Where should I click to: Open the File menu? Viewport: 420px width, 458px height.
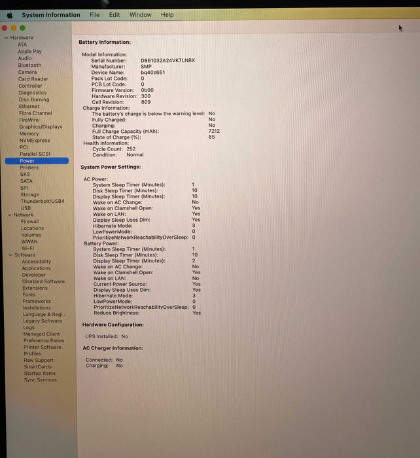[x=95, y=15]
